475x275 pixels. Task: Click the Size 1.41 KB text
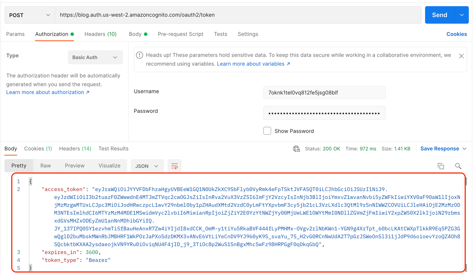point(396,149)
